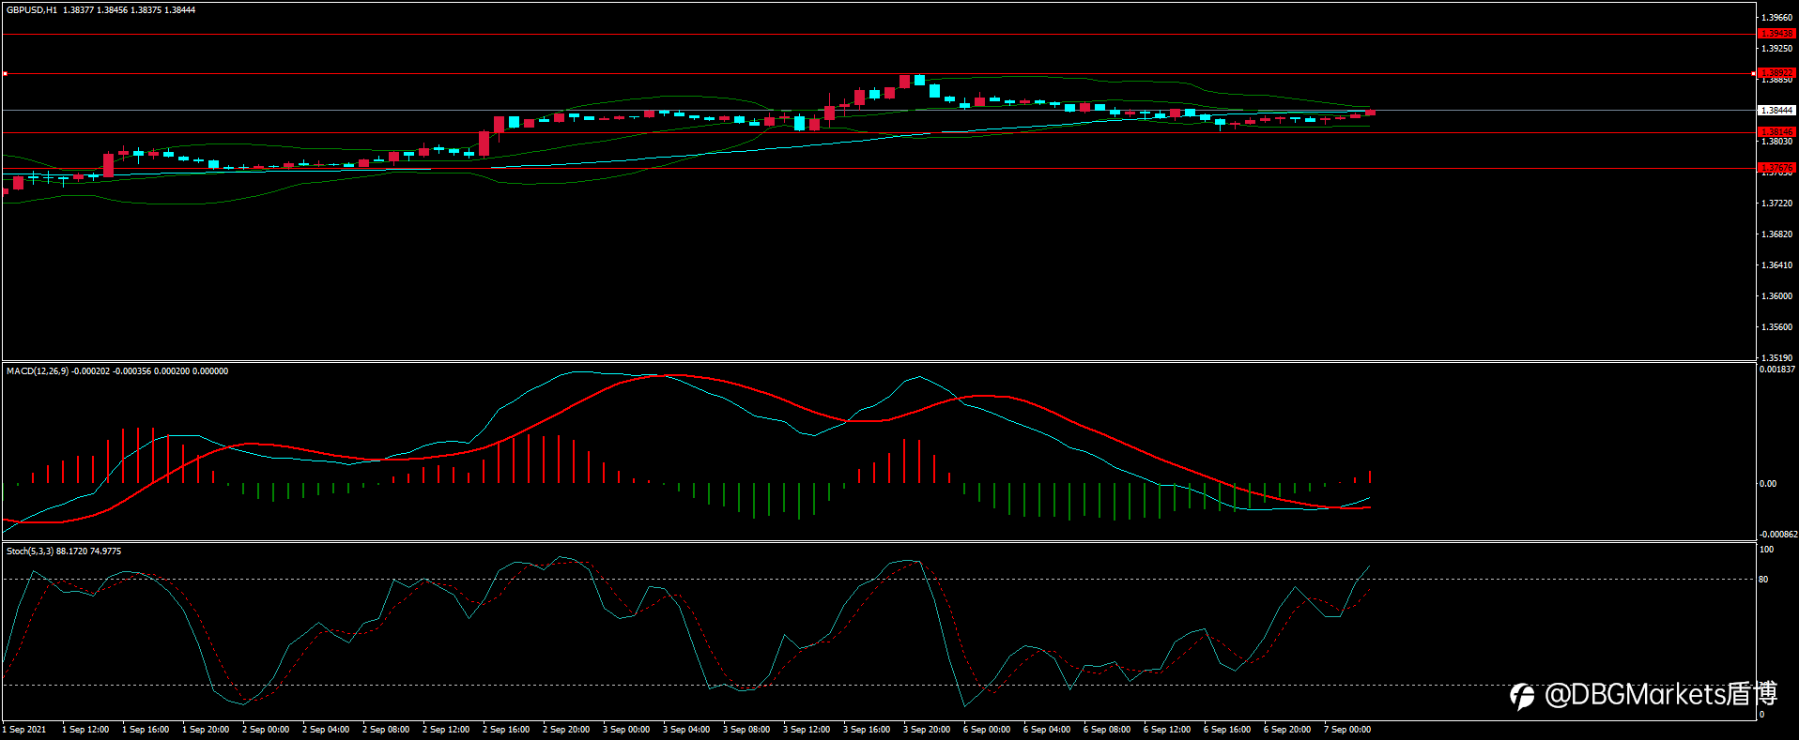Click the 6 Sep 08:00 time label
Image resolution: width=1799 pixels, height=740 pixels.
(x=1107, y=730)
